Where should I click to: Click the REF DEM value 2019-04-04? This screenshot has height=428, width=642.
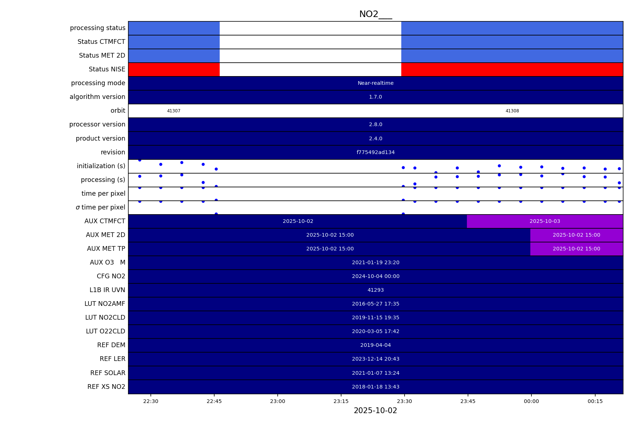[x=375, y=345]
